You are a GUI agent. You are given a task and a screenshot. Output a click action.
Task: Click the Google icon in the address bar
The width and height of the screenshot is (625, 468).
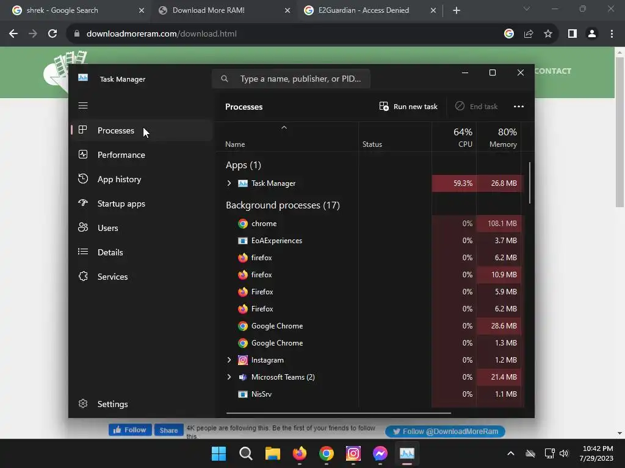[509, 34]
